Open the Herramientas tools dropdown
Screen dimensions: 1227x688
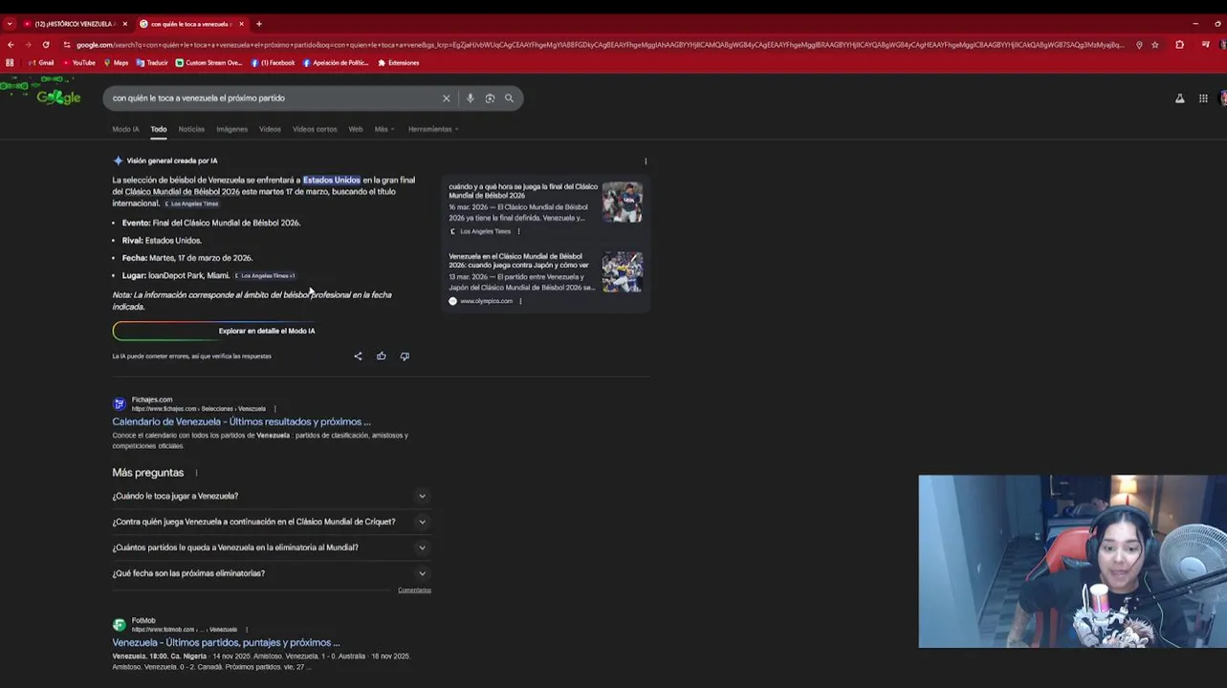[433, 129]
